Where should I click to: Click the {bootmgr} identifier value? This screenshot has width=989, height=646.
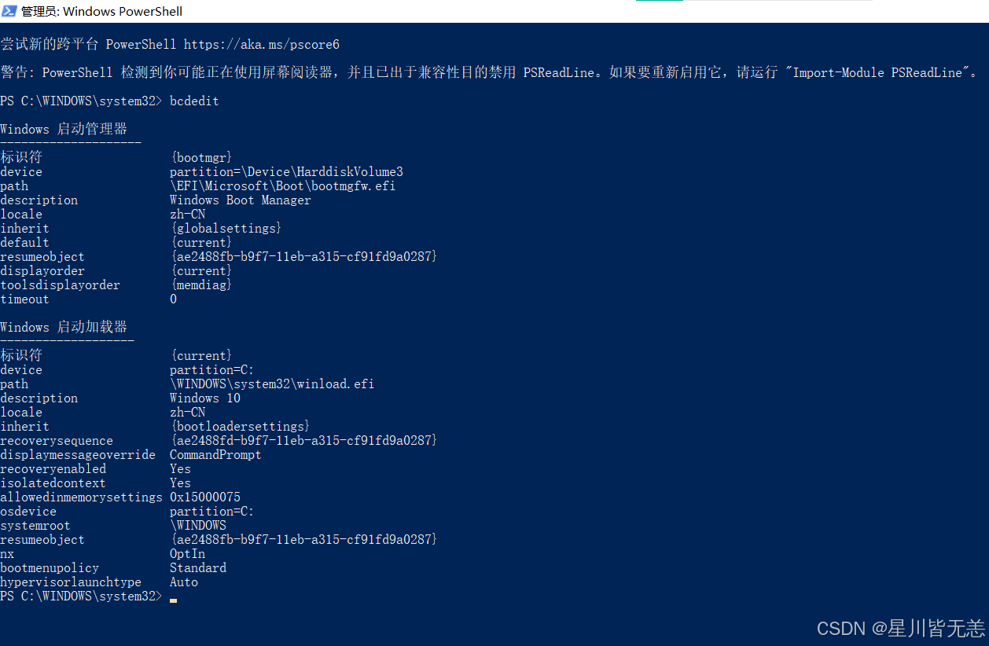coord(201,158)
